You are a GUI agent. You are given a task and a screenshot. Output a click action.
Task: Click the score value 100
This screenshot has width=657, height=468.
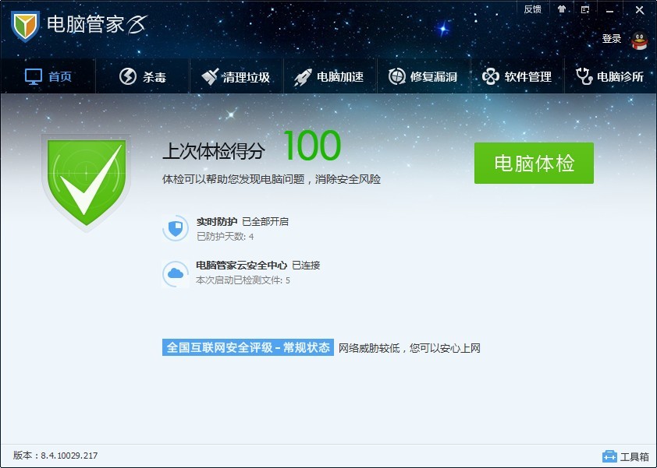point(312,146)
